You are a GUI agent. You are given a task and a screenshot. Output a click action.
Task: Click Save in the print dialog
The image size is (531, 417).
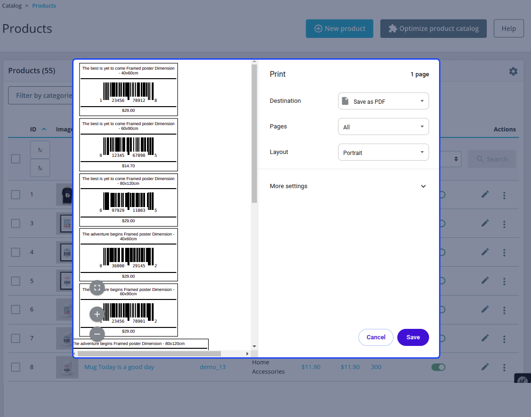pos(413,337)
